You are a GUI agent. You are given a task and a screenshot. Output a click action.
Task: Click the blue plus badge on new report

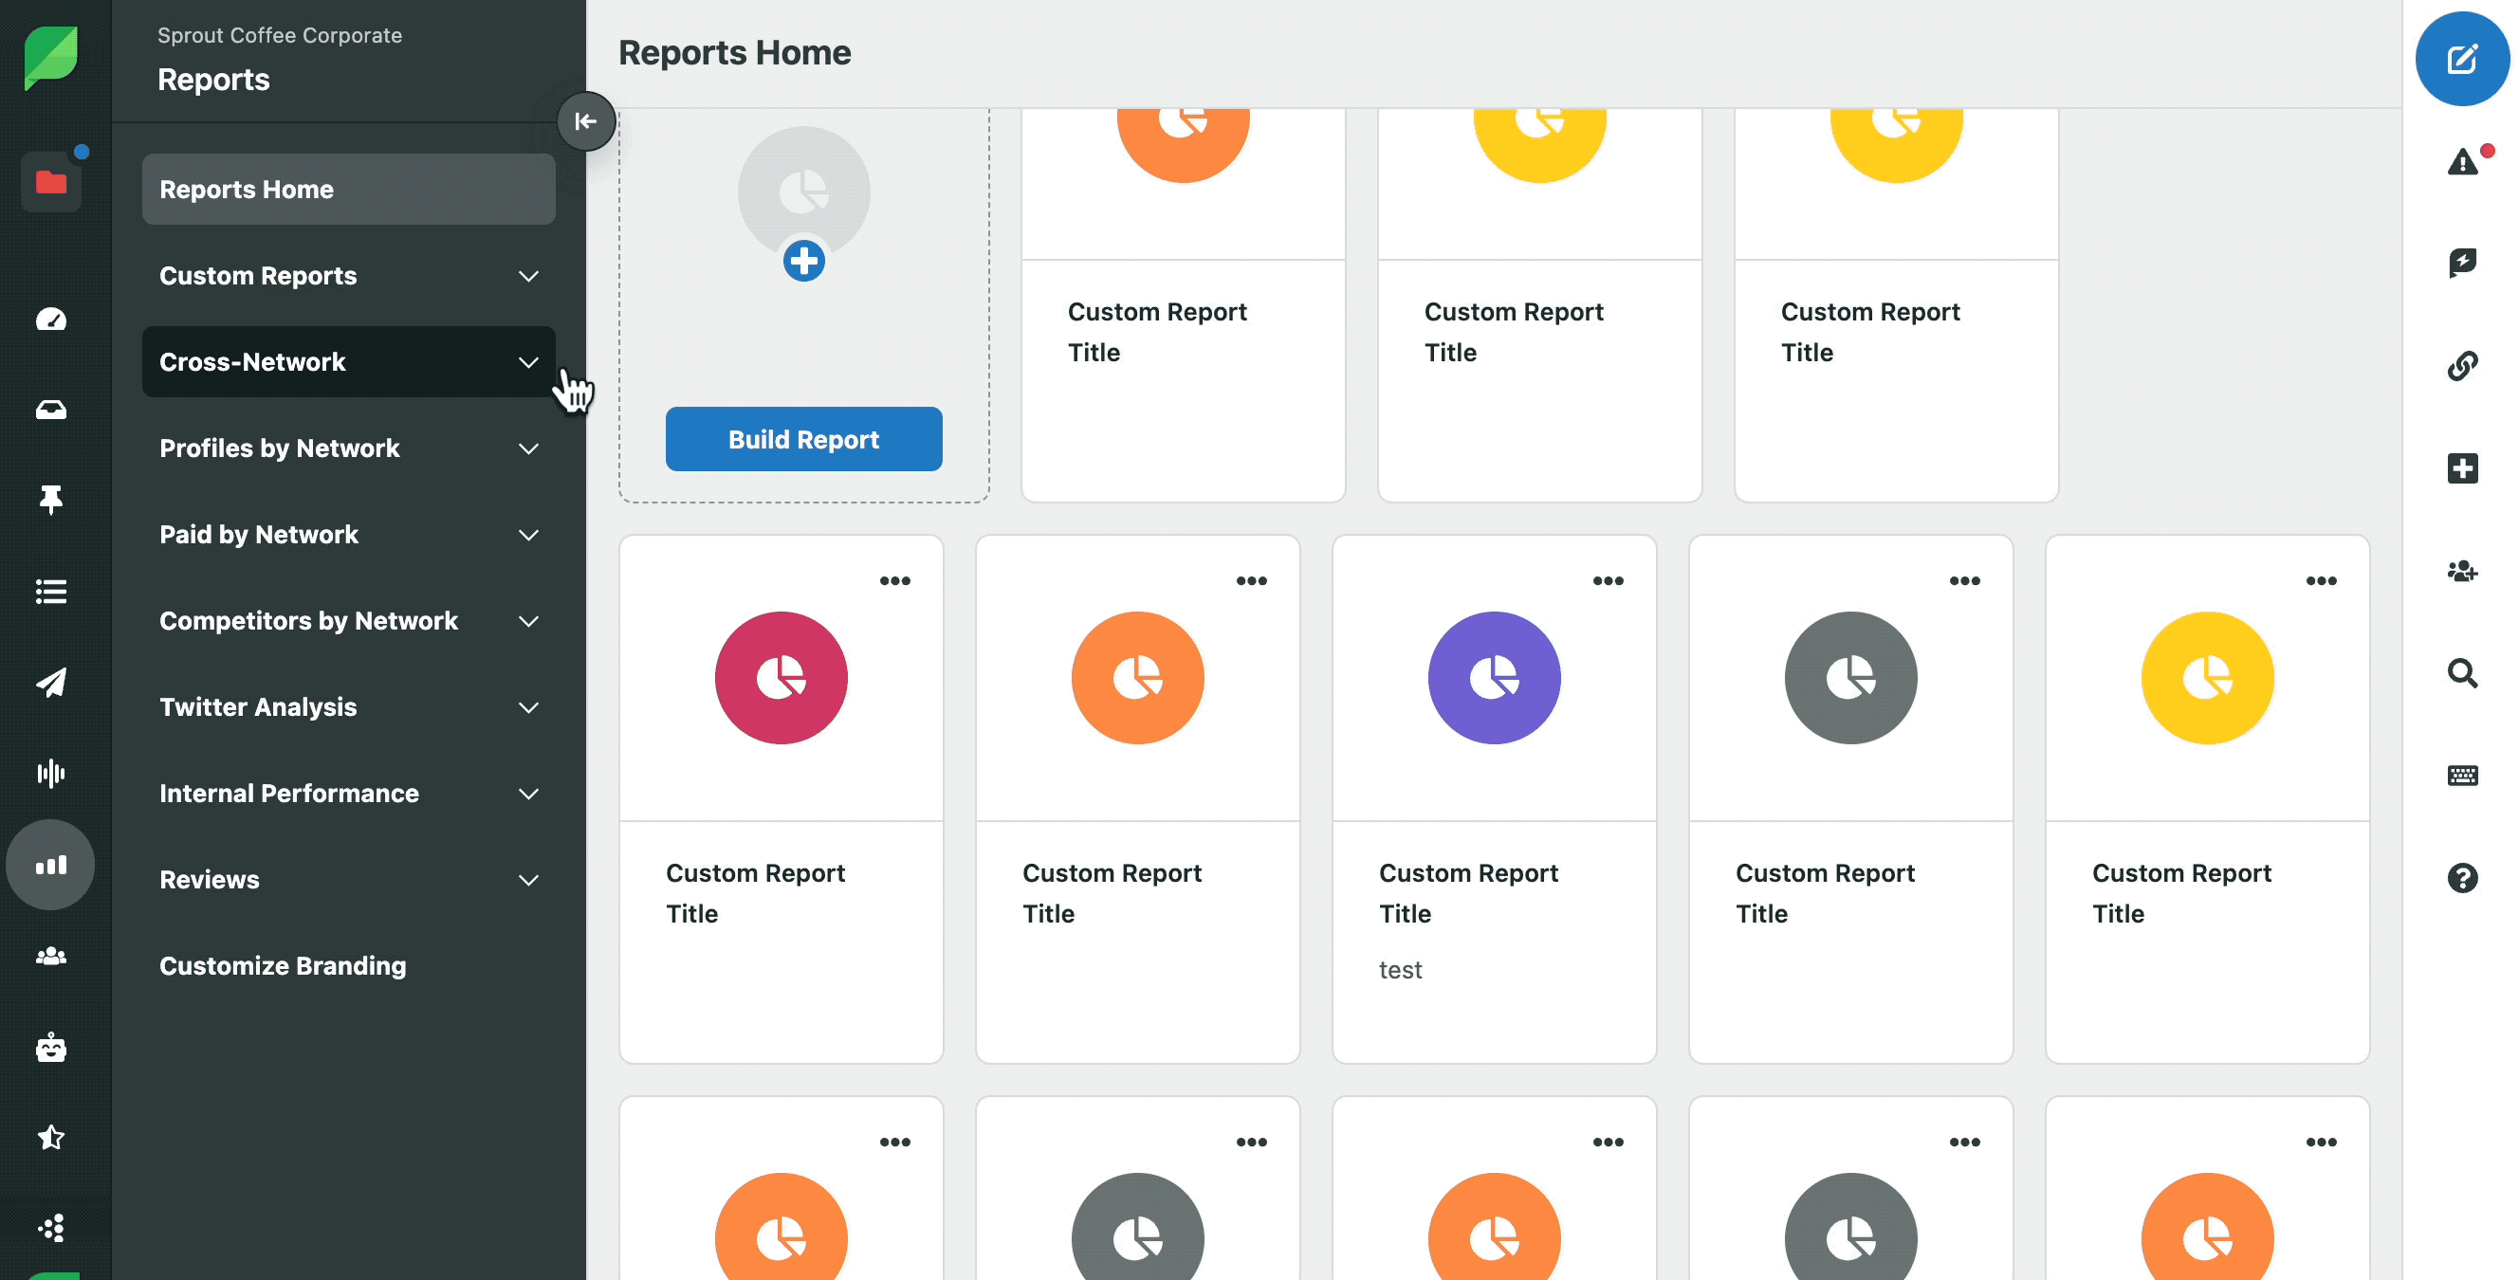click(x=804, y=261)
